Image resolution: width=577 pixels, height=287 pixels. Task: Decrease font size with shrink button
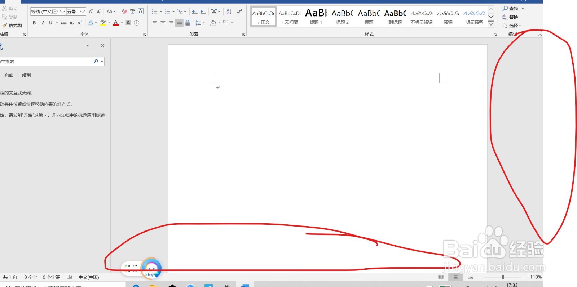point(98,12)
